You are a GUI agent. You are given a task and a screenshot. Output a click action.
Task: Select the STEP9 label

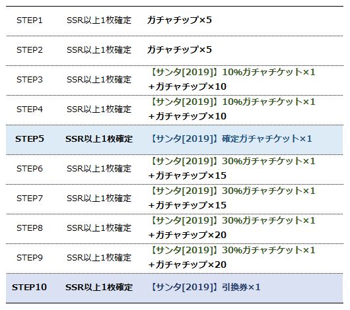(30, 258)
